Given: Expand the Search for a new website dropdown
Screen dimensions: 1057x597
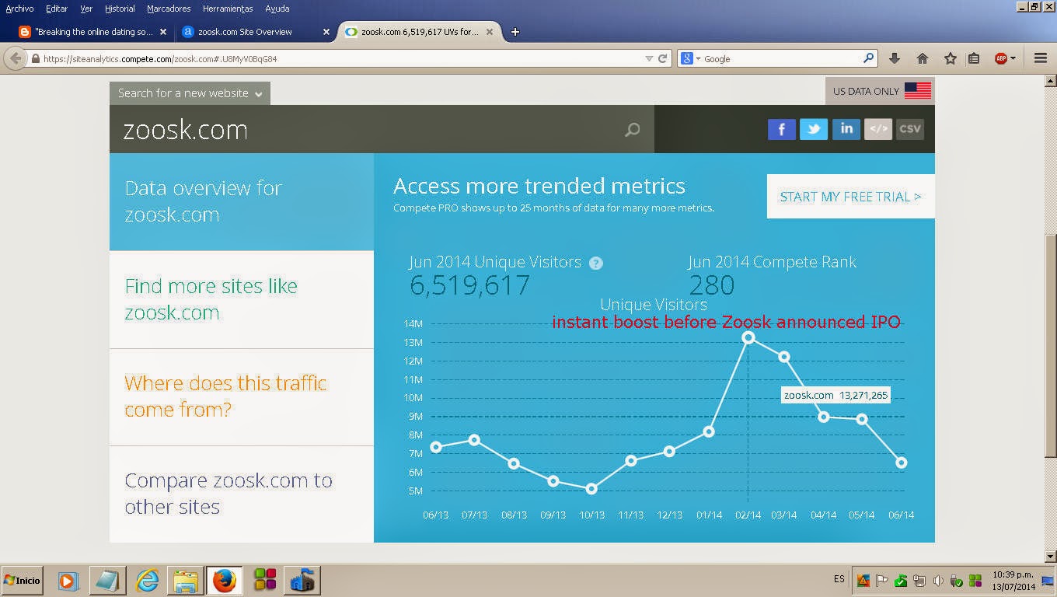Looking at the screenshot, I should (190, 93).
